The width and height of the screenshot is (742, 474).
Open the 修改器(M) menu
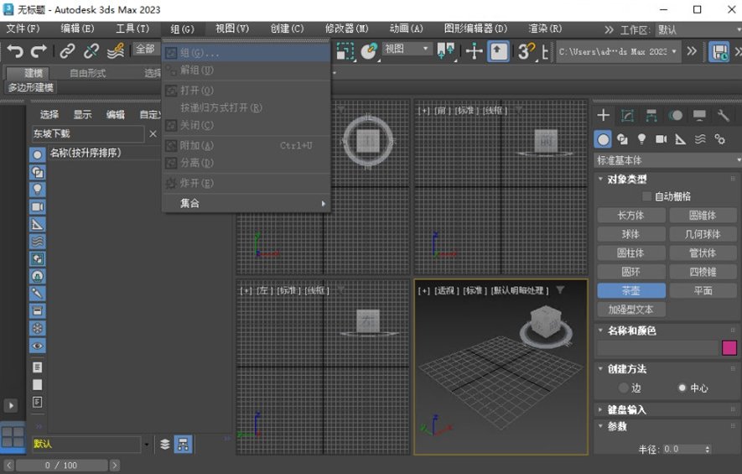[x=347, y=29]
